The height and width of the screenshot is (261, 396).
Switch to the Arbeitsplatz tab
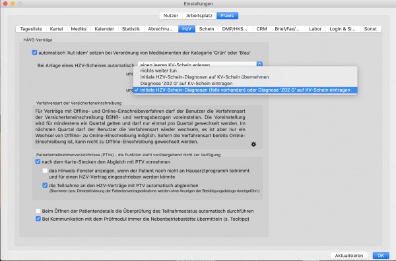point(199,16)
